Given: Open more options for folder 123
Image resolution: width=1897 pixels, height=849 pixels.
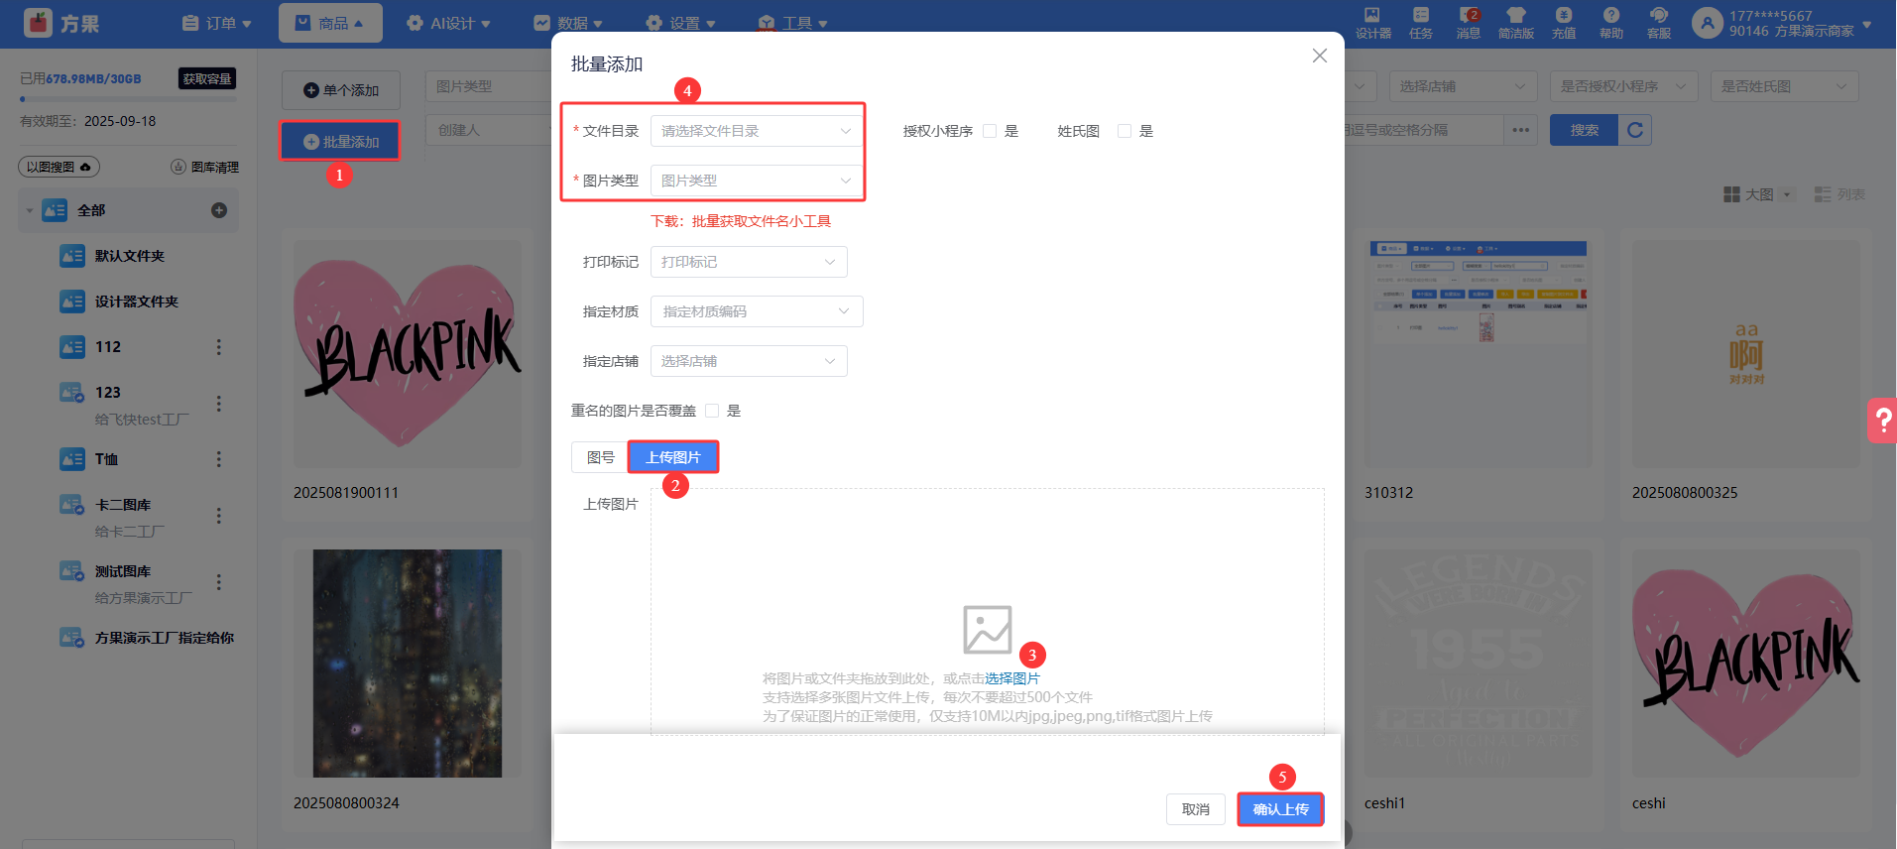Looking at the screenshot, I should (219, 404).
